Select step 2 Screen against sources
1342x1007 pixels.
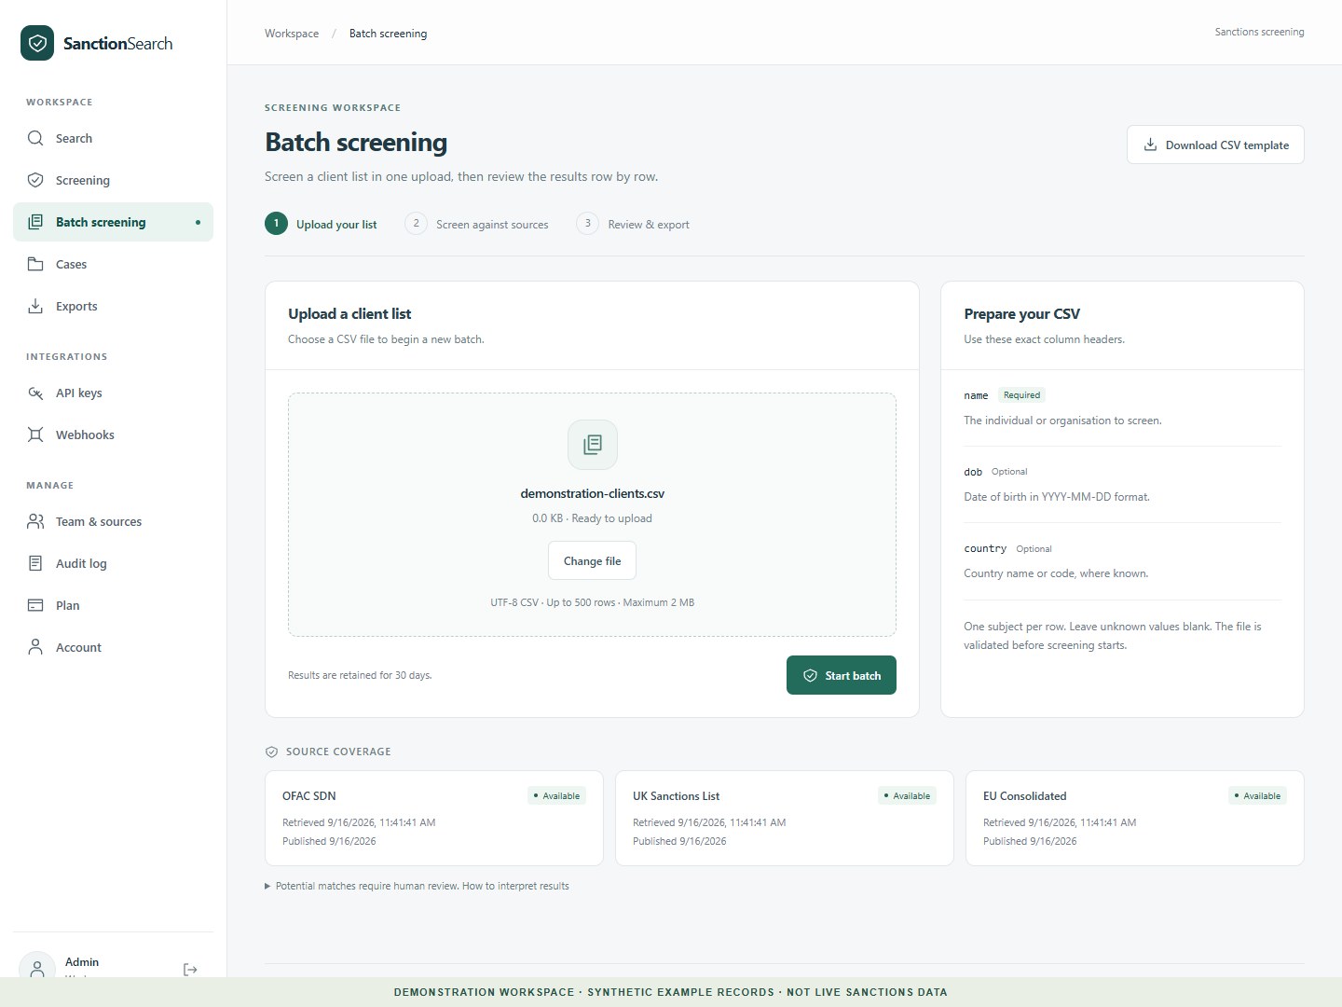point(476,224)
